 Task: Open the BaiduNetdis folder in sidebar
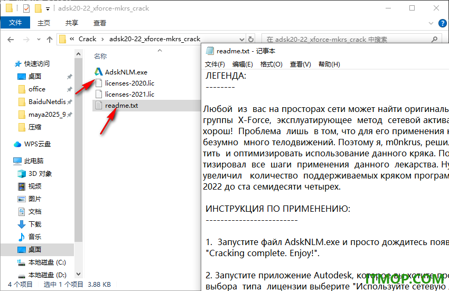(x=47, y=102)
